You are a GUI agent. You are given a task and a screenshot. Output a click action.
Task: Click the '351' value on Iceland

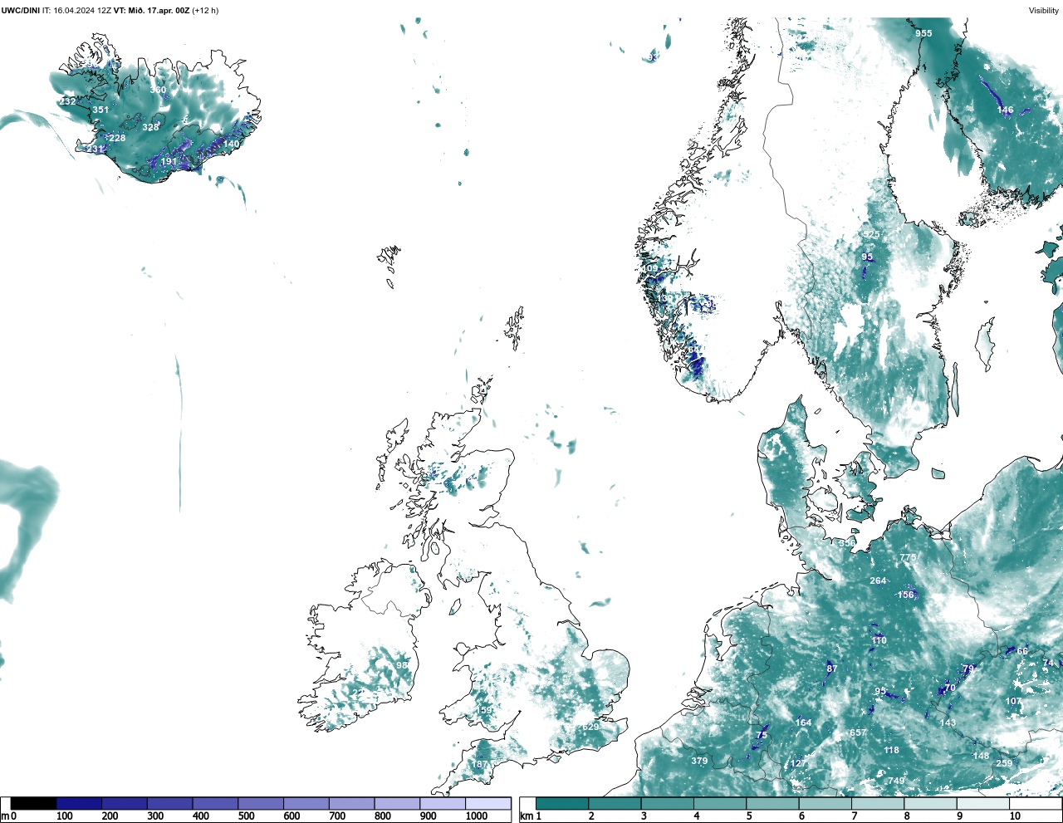(100, 110)
